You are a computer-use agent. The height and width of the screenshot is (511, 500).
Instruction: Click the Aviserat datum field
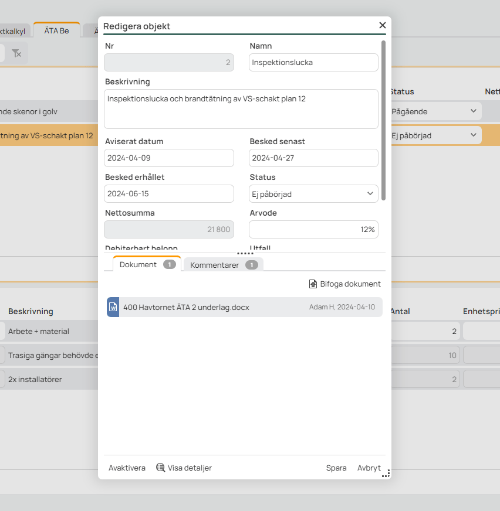[x=169, y=158]
